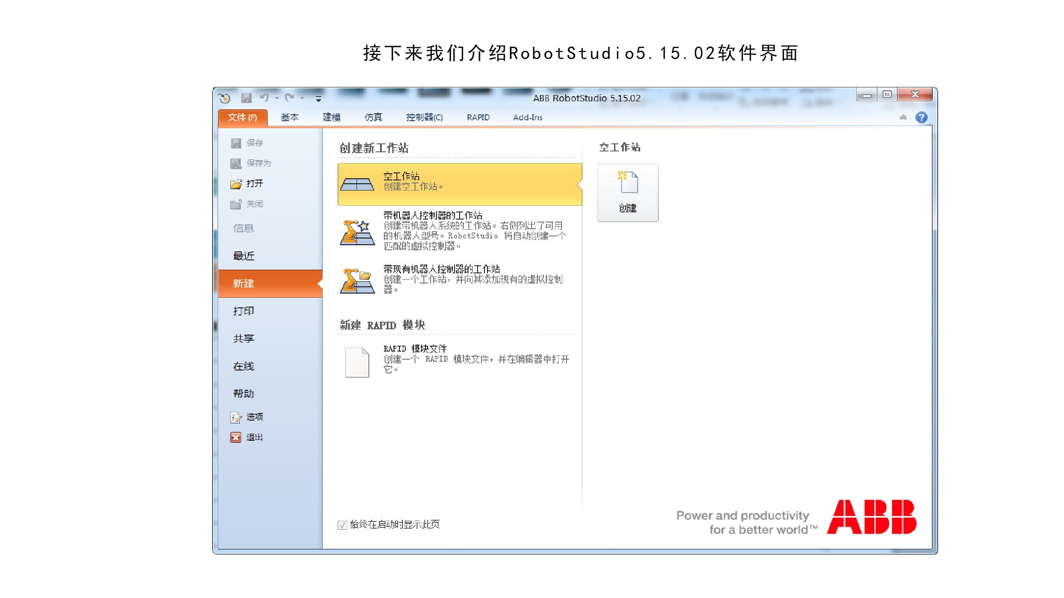Close the RobotStudio window
Screen dimensions: 1064x598
915,95
